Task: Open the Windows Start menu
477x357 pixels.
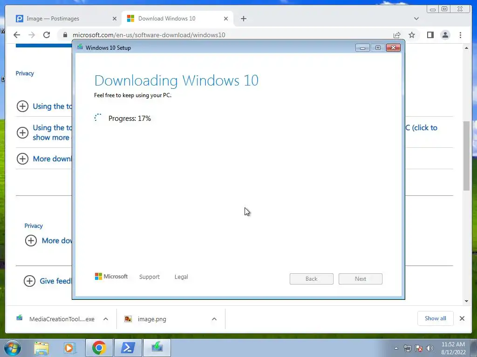Action: (12, 348)
